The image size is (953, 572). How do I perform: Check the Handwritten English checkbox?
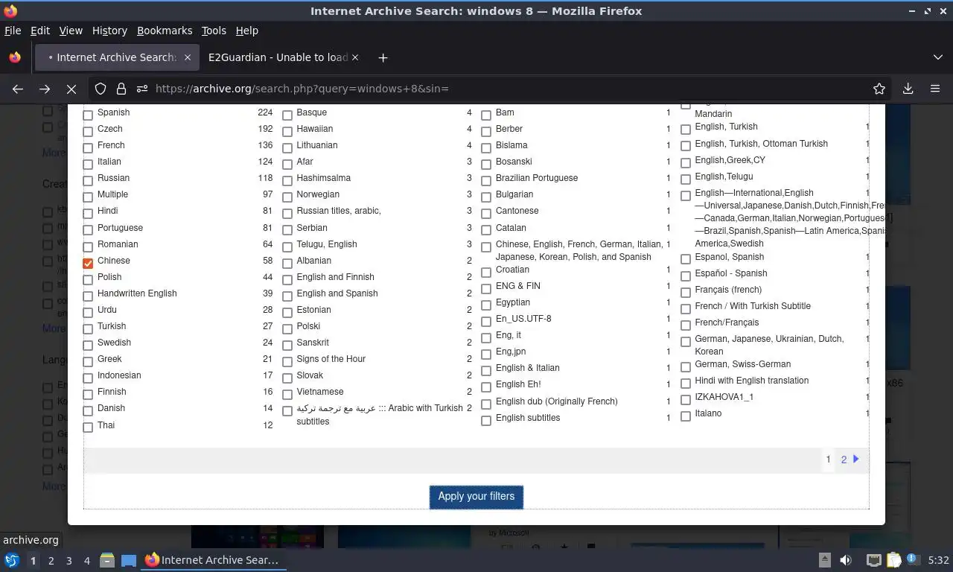tap(88, 296)
